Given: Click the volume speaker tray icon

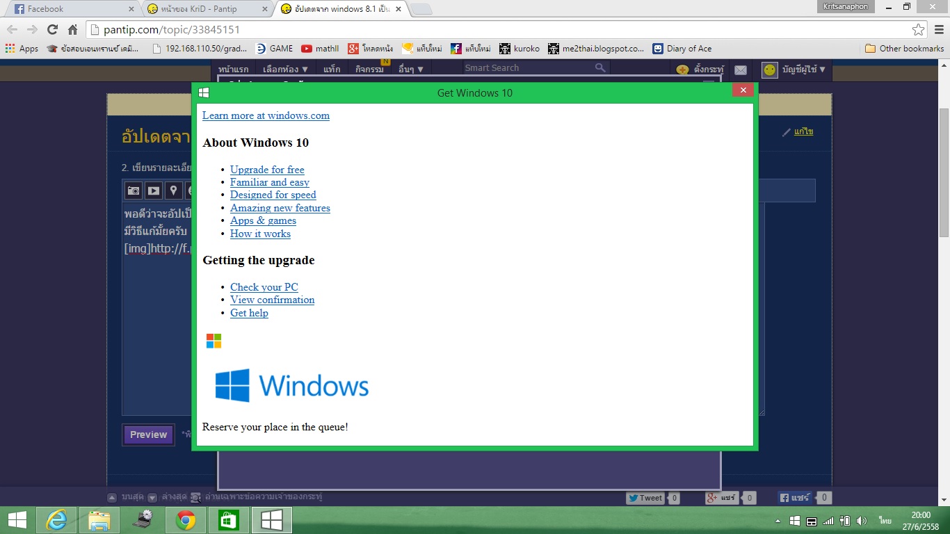Looking at the screenshot, I should point(862,521).
